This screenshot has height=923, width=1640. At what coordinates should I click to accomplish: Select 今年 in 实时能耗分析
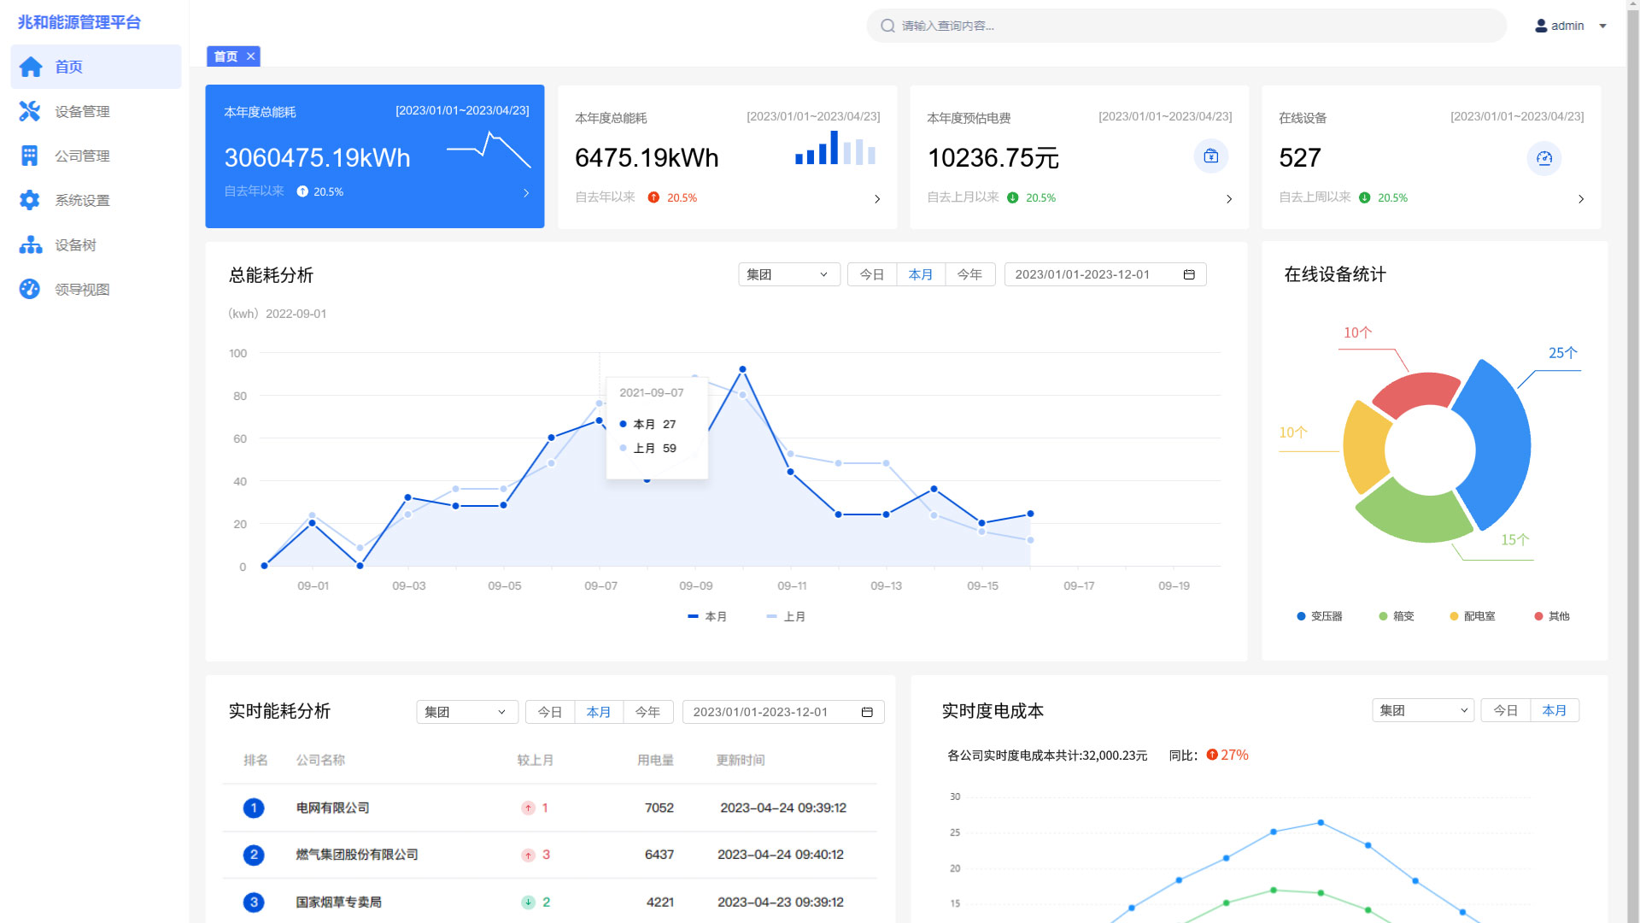coord(647,712)
